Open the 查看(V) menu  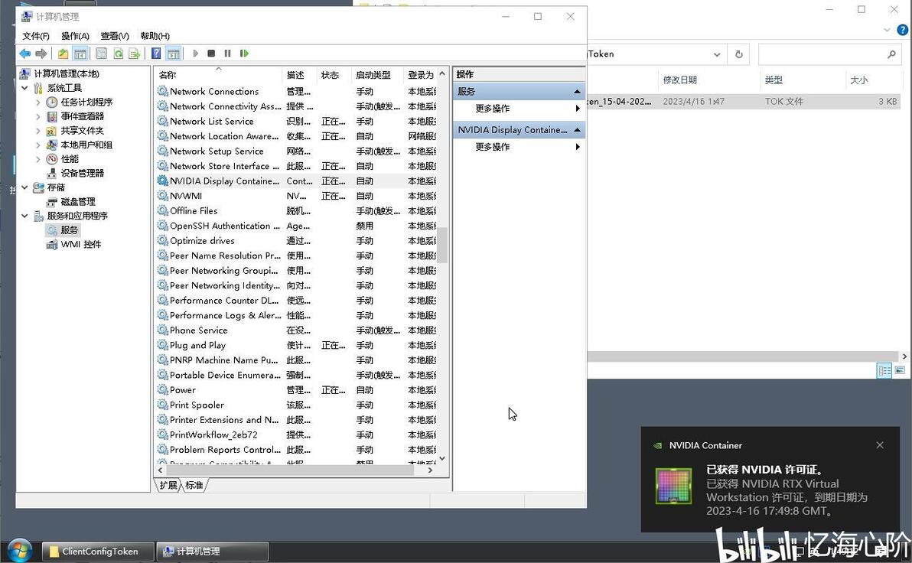click(115, 36)
